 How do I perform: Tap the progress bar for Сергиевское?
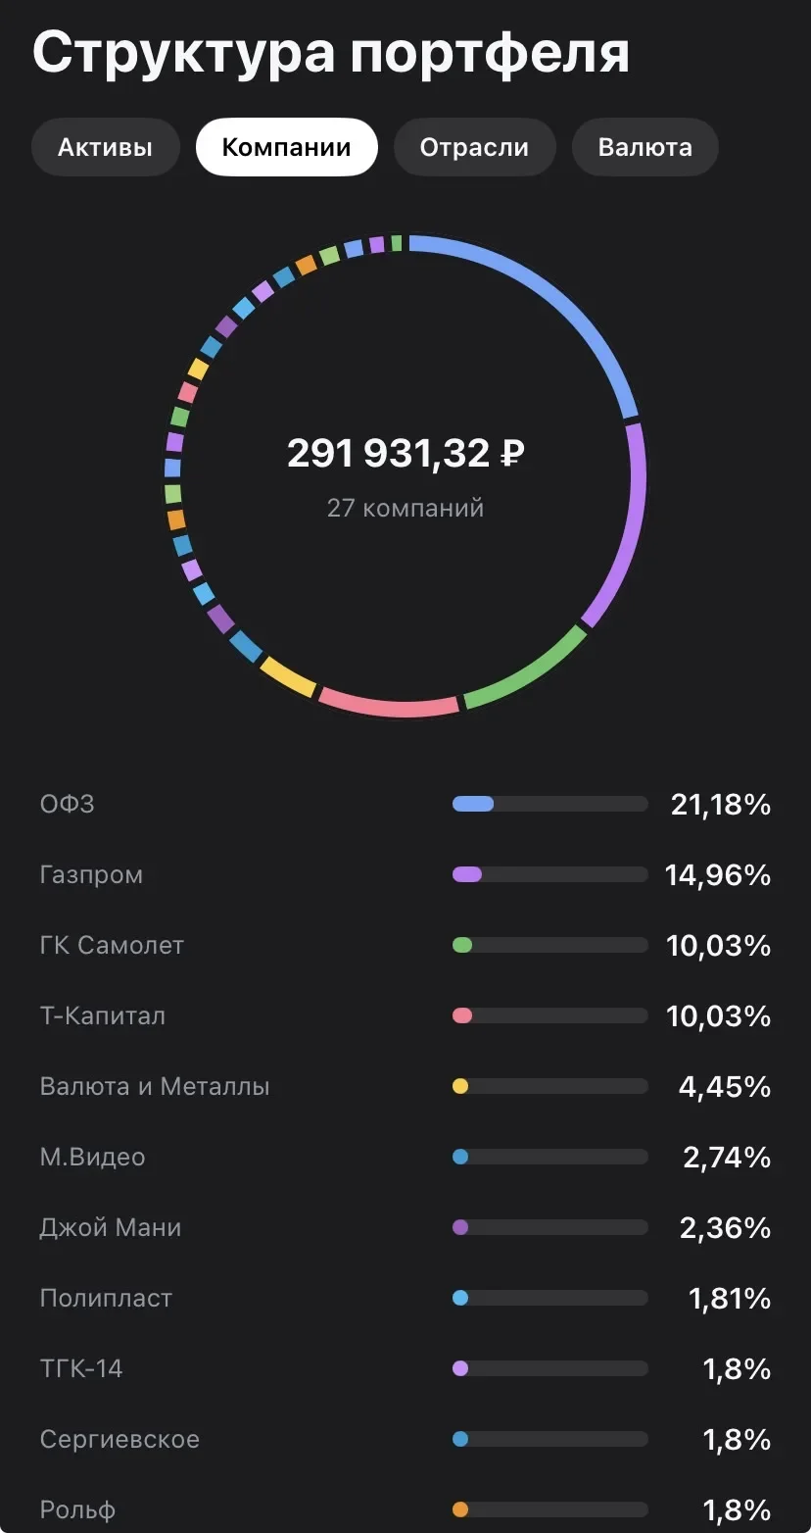550,1440
